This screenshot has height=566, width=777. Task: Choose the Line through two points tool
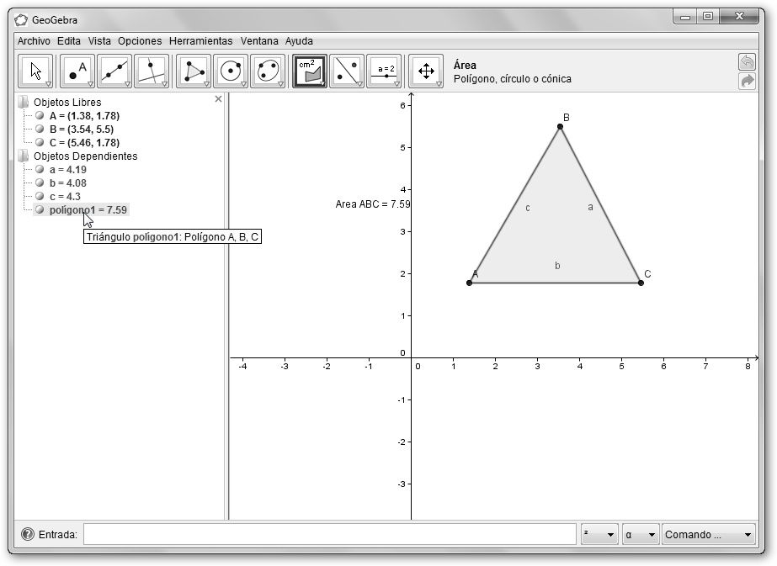114,71
